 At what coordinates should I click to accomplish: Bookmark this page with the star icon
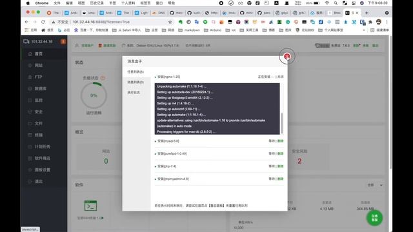click(x=170, y=22)
